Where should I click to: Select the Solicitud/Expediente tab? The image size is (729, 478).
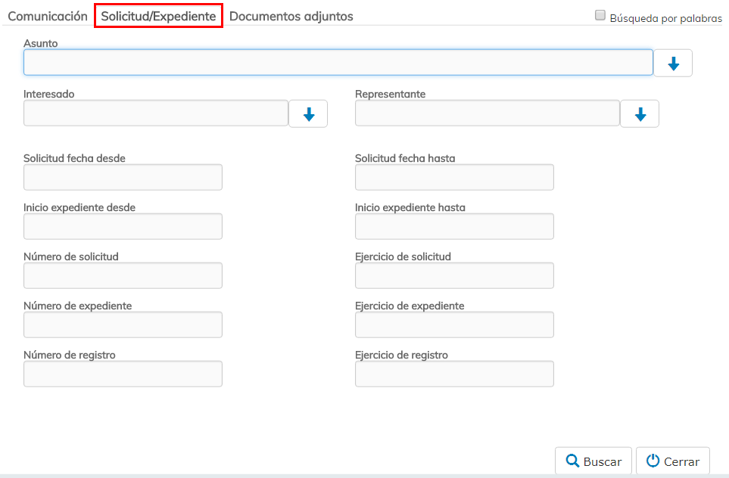pos(158,16)
